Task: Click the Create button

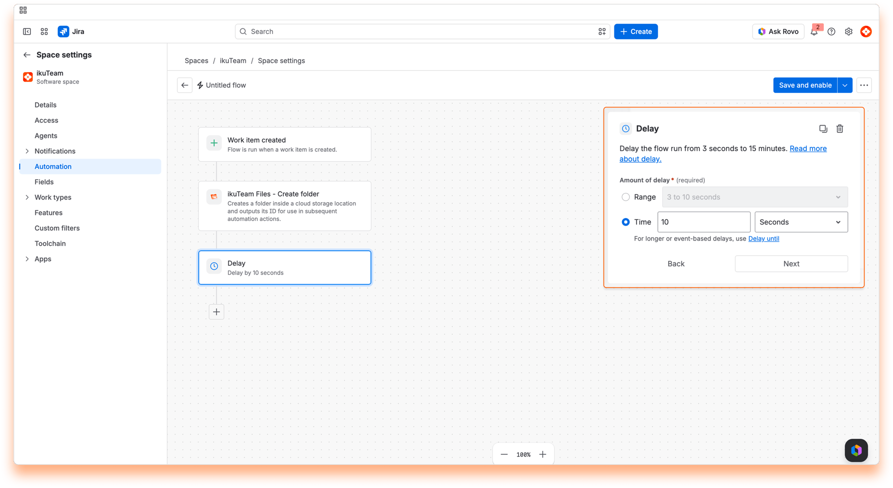Action: [636, 32]
